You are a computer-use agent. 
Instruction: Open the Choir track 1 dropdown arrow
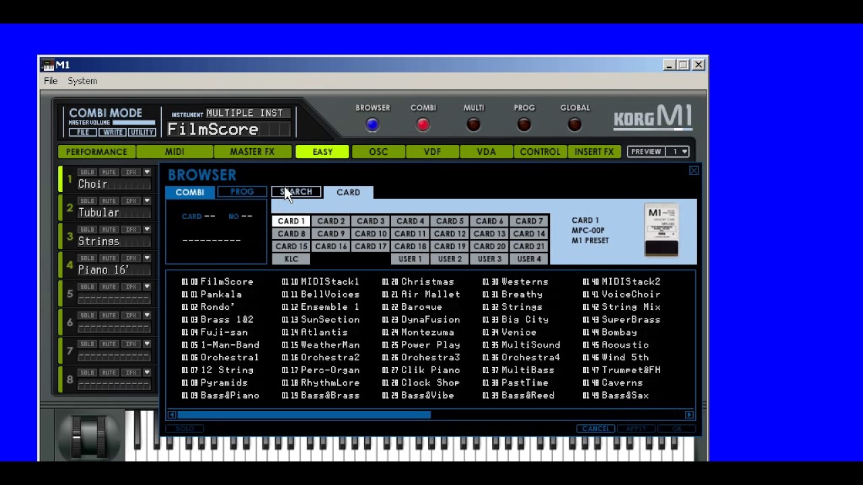pos(147,172)
